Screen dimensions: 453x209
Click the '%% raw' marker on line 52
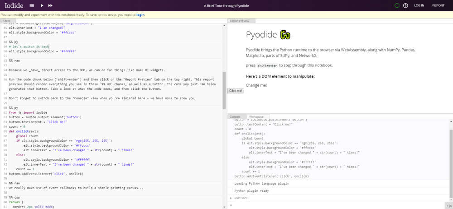coord(14,61)
